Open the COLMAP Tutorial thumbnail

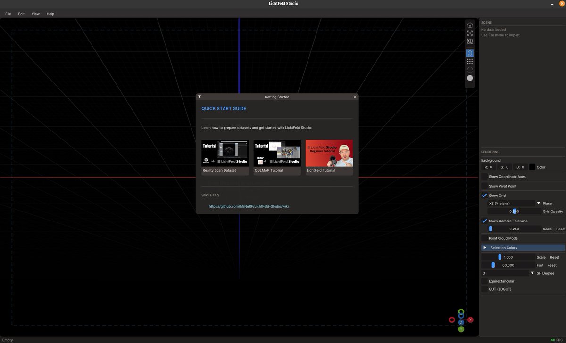point(277,157)
